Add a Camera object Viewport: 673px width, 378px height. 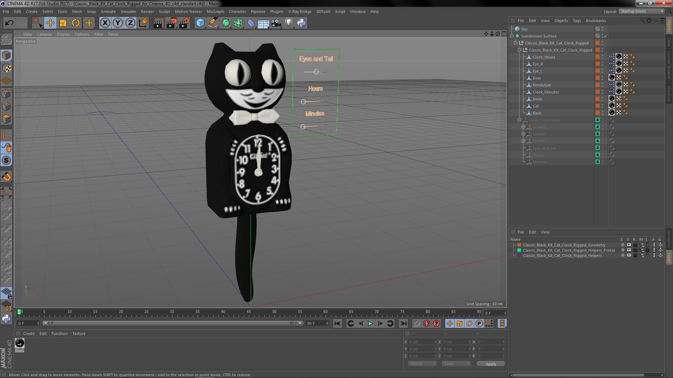[276, 23]
